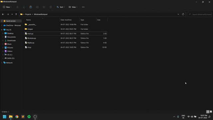213x120 pixels.
Task: Expand the Network node
Action: [x=2, y=63]
